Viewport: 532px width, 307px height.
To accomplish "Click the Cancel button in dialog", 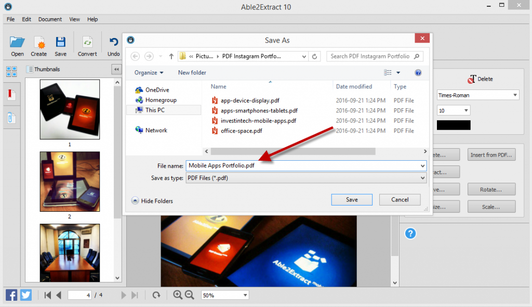I will click(400, 200).
